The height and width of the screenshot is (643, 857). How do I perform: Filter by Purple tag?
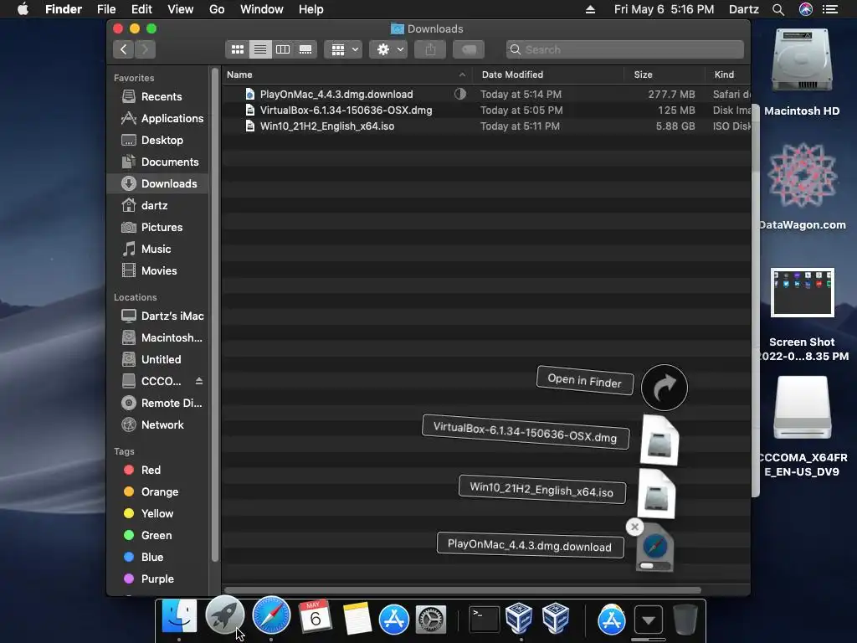coord(157,579)
